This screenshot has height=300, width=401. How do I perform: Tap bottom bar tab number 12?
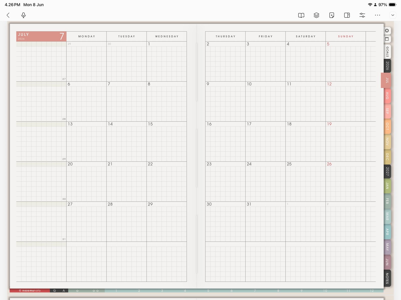click(372, 290)
